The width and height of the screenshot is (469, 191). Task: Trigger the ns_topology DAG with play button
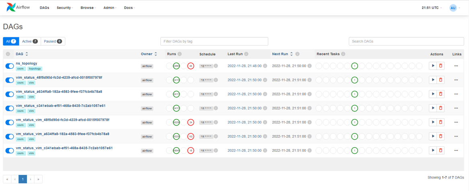click(x=433, y=66)
